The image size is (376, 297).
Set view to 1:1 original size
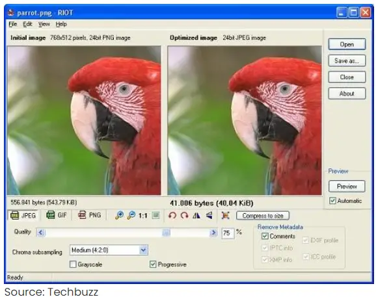[143, 216]
